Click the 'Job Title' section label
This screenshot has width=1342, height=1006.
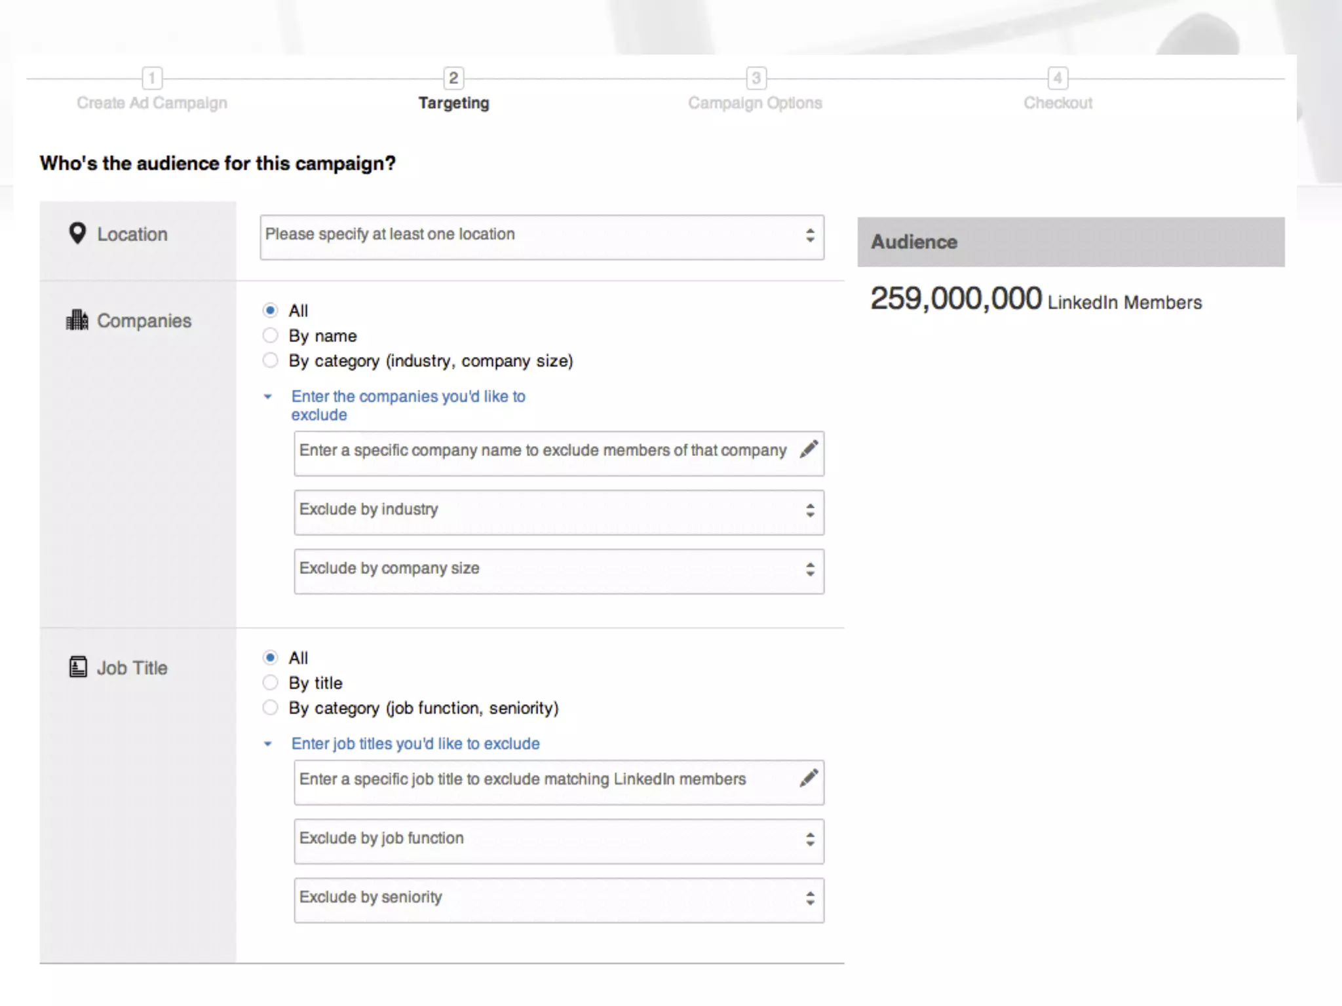[132, 667]
